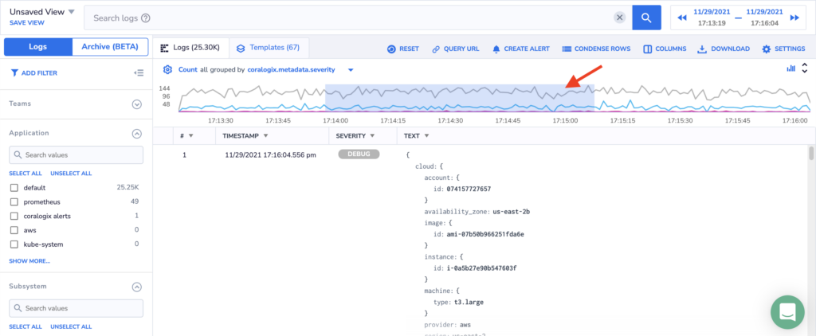Open the Unsaved View dropdown

pyautogui.click(x=71, y=12)
